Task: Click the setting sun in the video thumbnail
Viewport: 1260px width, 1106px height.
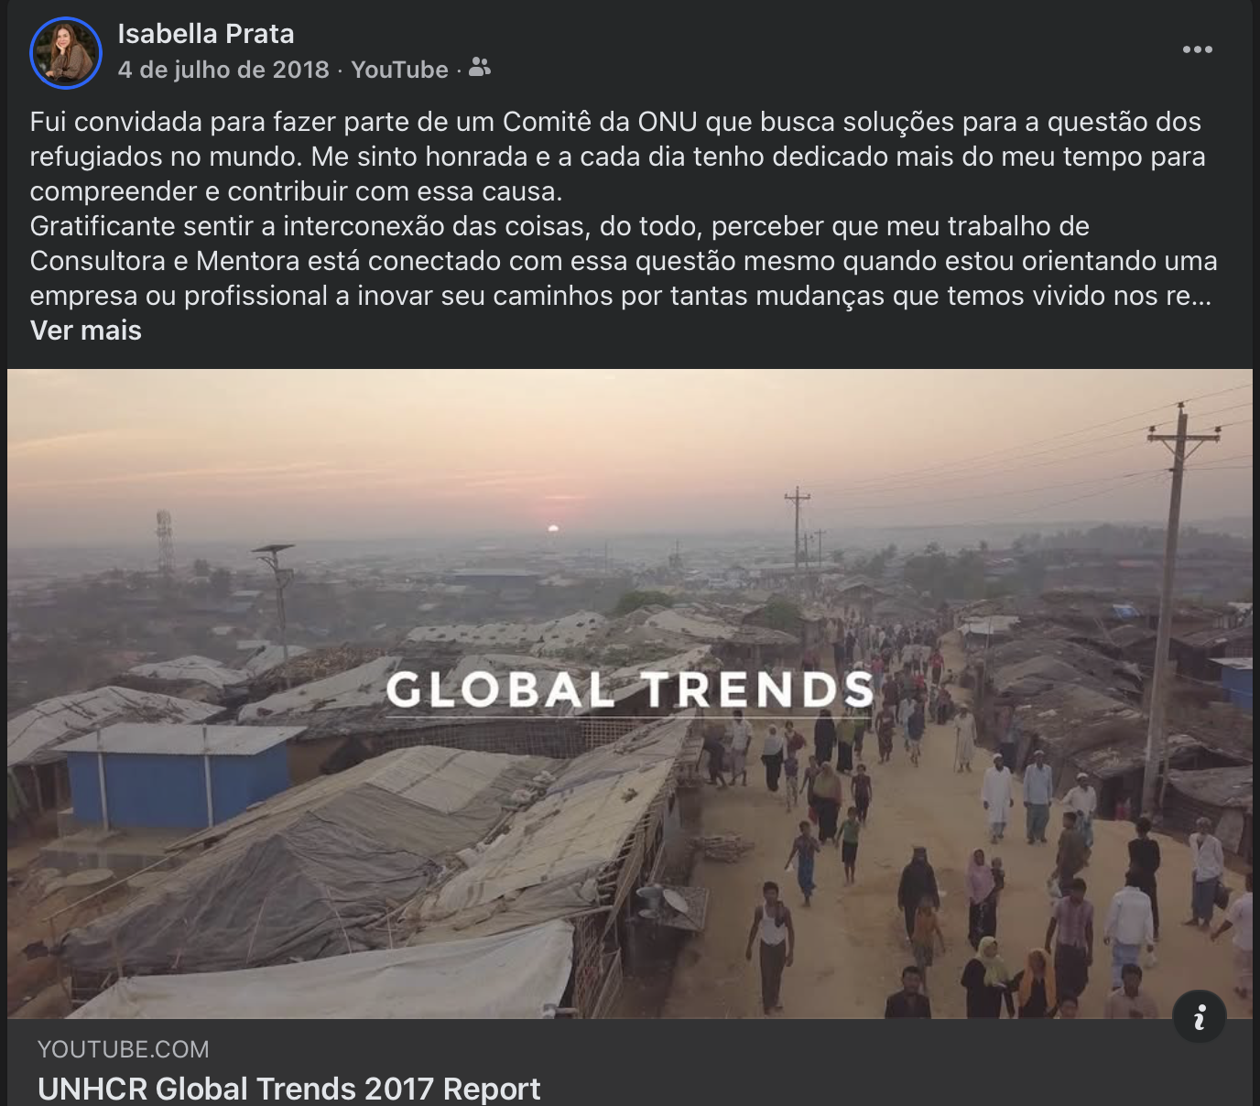Action: [552, 528]
